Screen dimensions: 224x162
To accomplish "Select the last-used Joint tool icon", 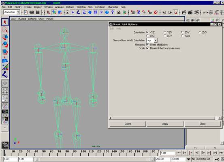I will pyautogui.click(x=5, y=74).
